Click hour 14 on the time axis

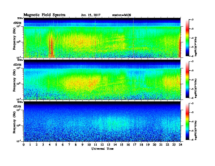(115, 145)
